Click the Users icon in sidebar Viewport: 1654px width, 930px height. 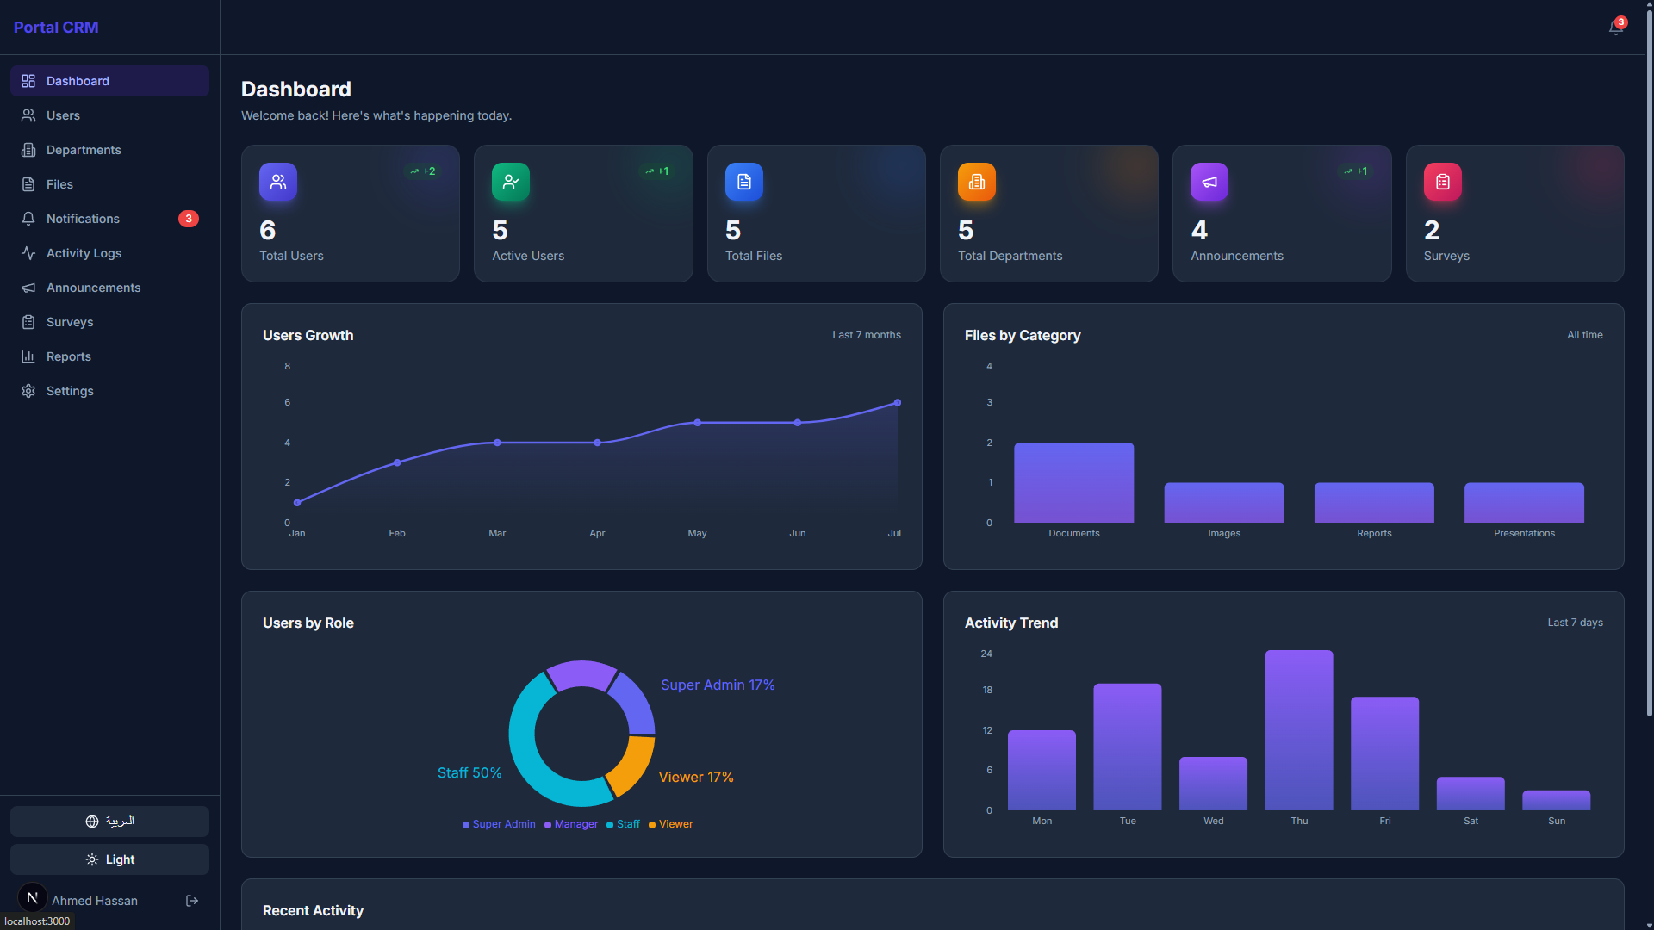[x=28, y=115]
